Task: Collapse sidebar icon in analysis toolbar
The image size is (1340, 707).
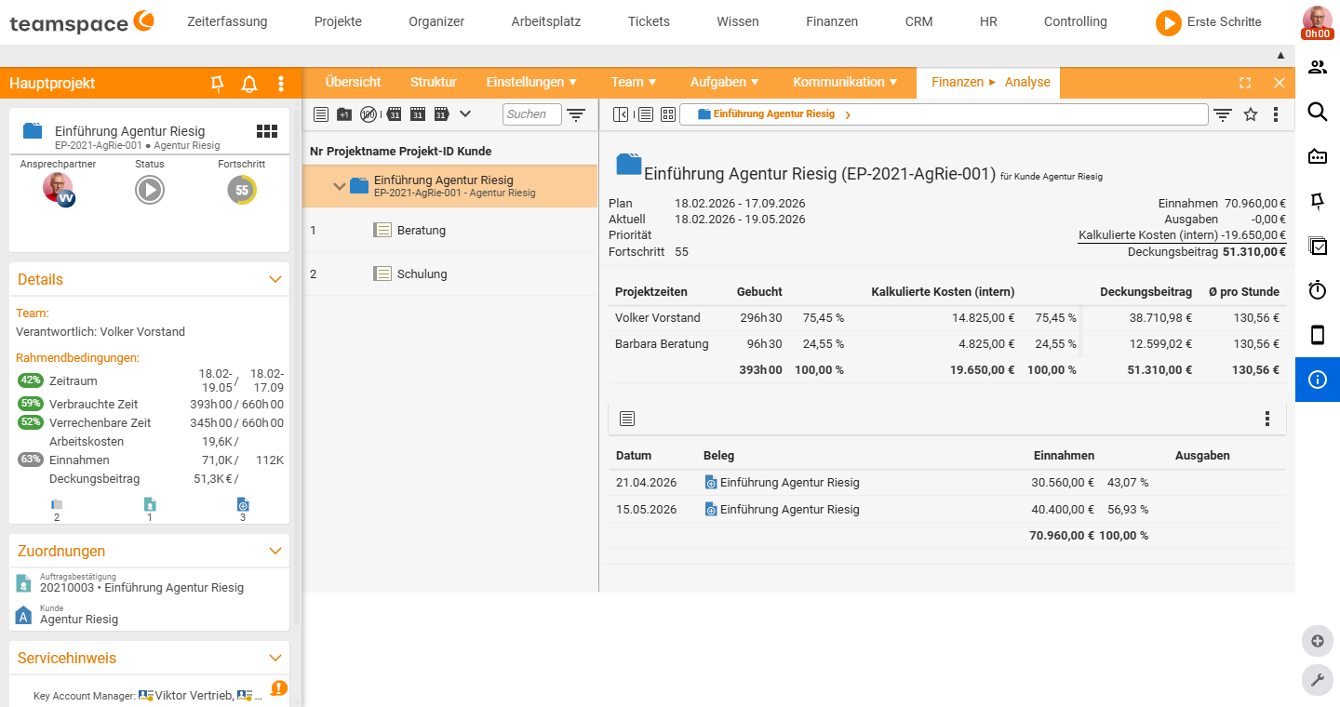Action: click(x=621, y=114)
